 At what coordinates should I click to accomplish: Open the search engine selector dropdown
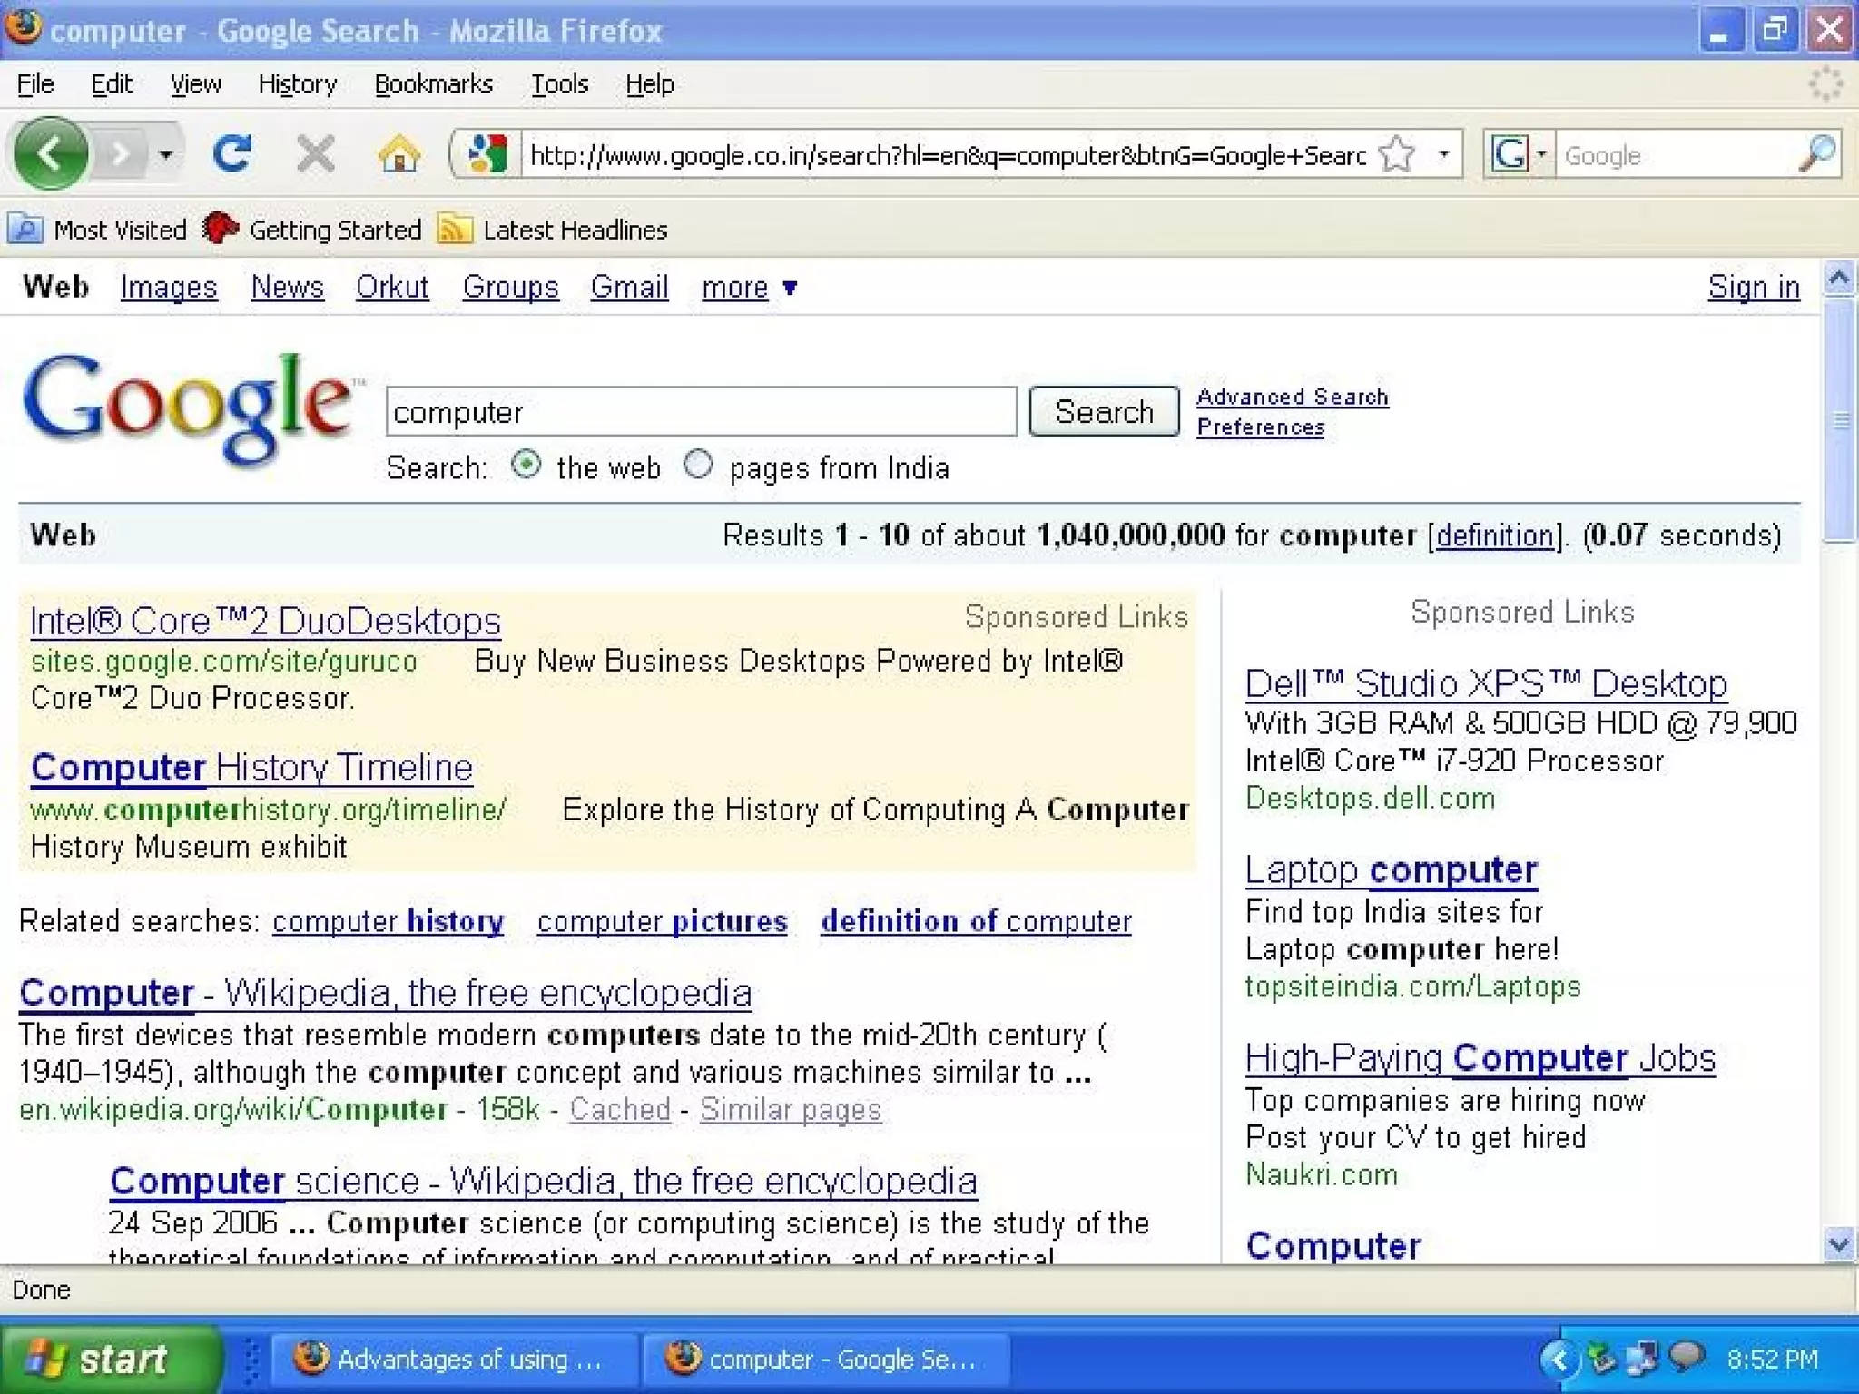pos(1540,154)
